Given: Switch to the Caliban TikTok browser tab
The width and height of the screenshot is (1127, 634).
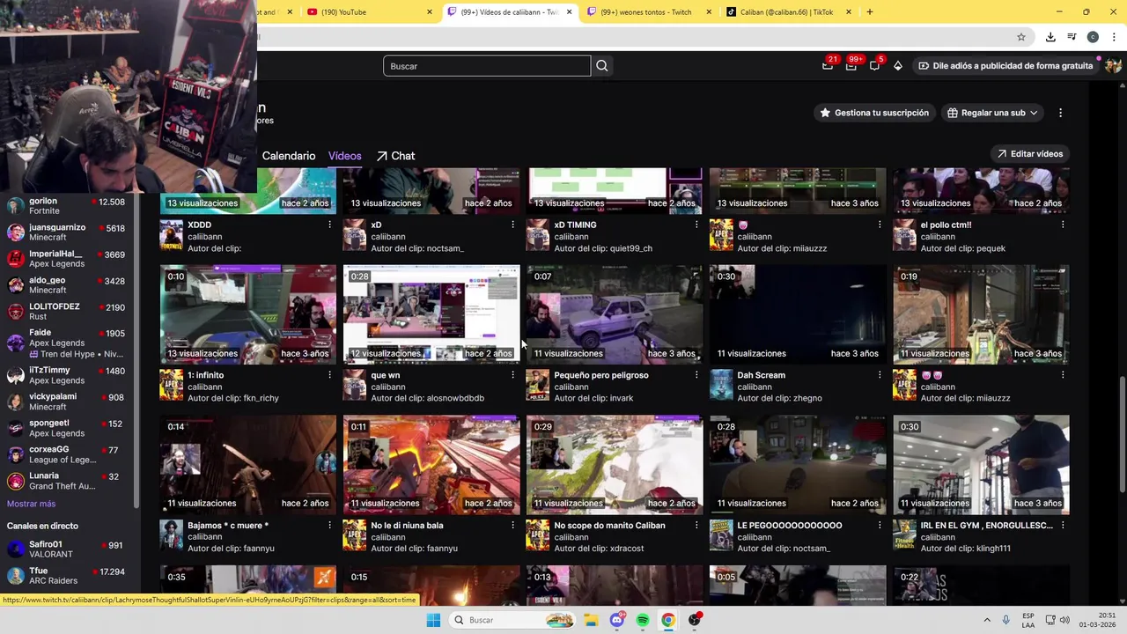Looking at the screenshot, I should [x=788, y=12].
